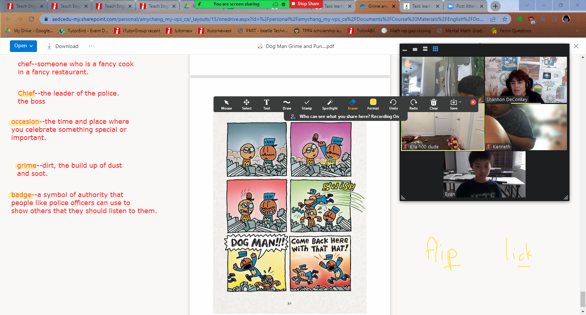This screenshot has height=315, width=586.
Task: Click the address bar URL
Action: tap(267, 19)
